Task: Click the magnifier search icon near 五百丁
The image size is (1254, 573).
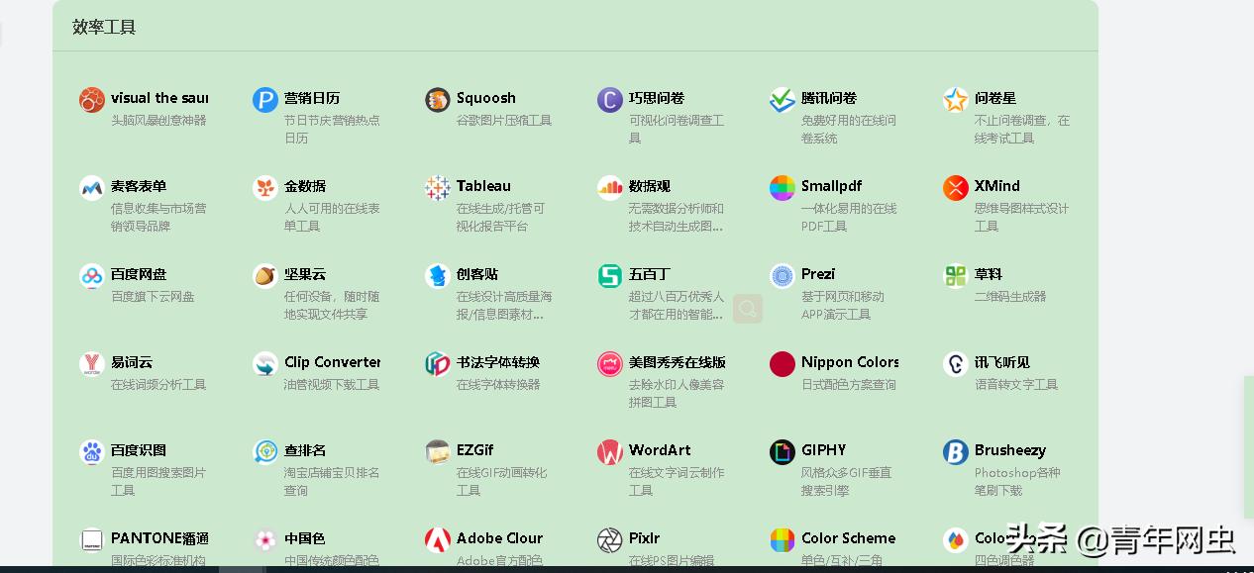Action: pos(748,309)
